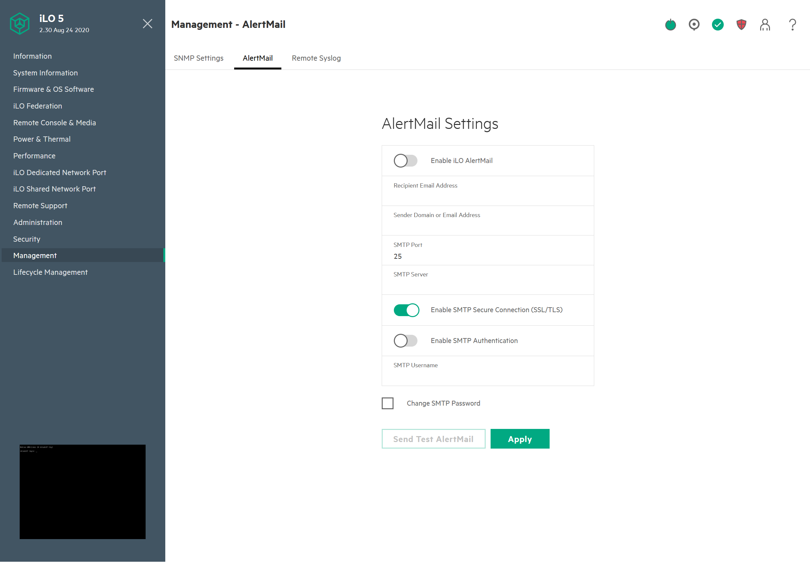Open Power & Thermal in sidebar

[42, 139]
